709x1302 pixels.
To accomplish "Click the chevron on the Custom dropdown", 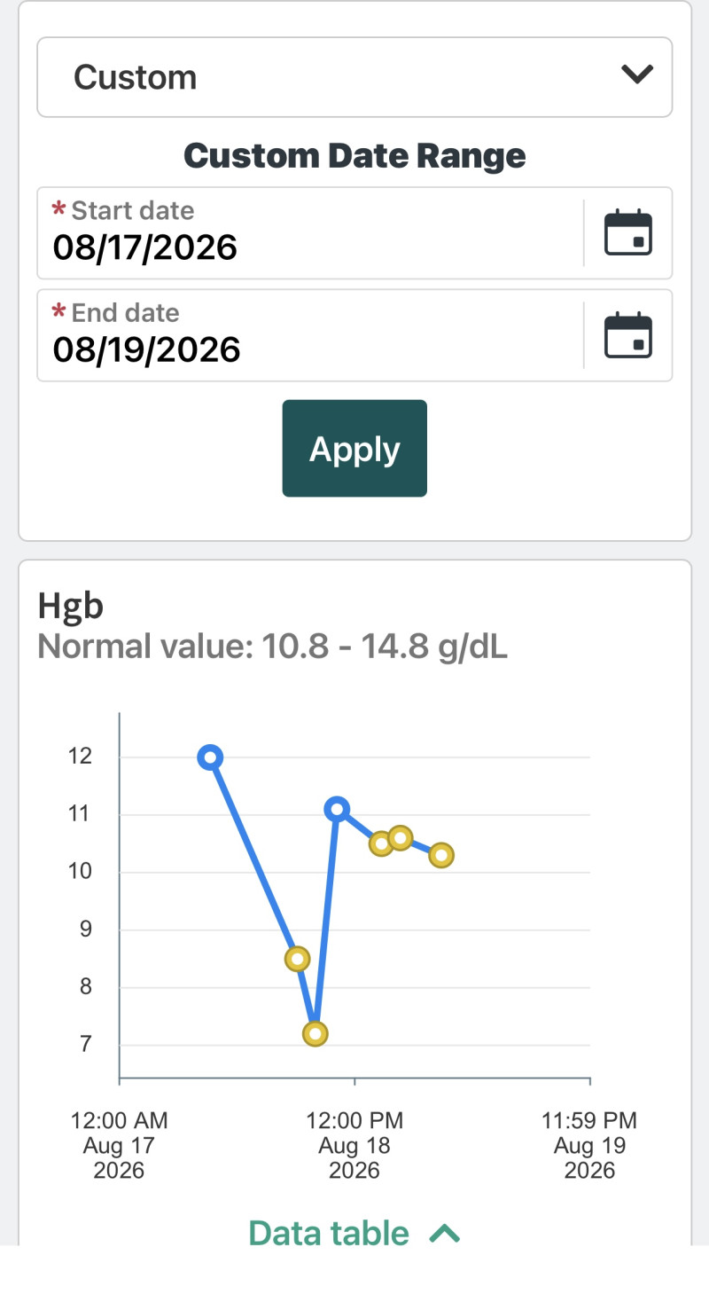I will tap(637, 75).
